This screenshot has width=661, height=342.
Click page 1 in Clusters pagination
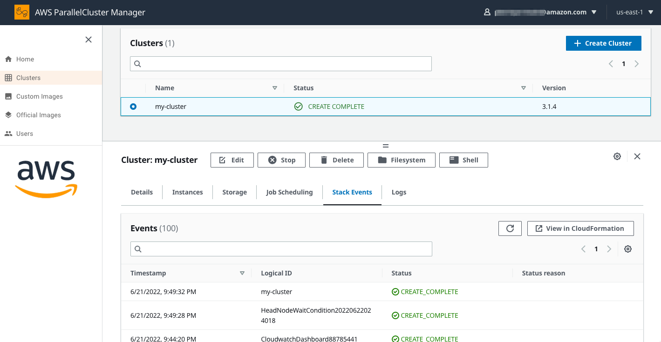point(624,64)
